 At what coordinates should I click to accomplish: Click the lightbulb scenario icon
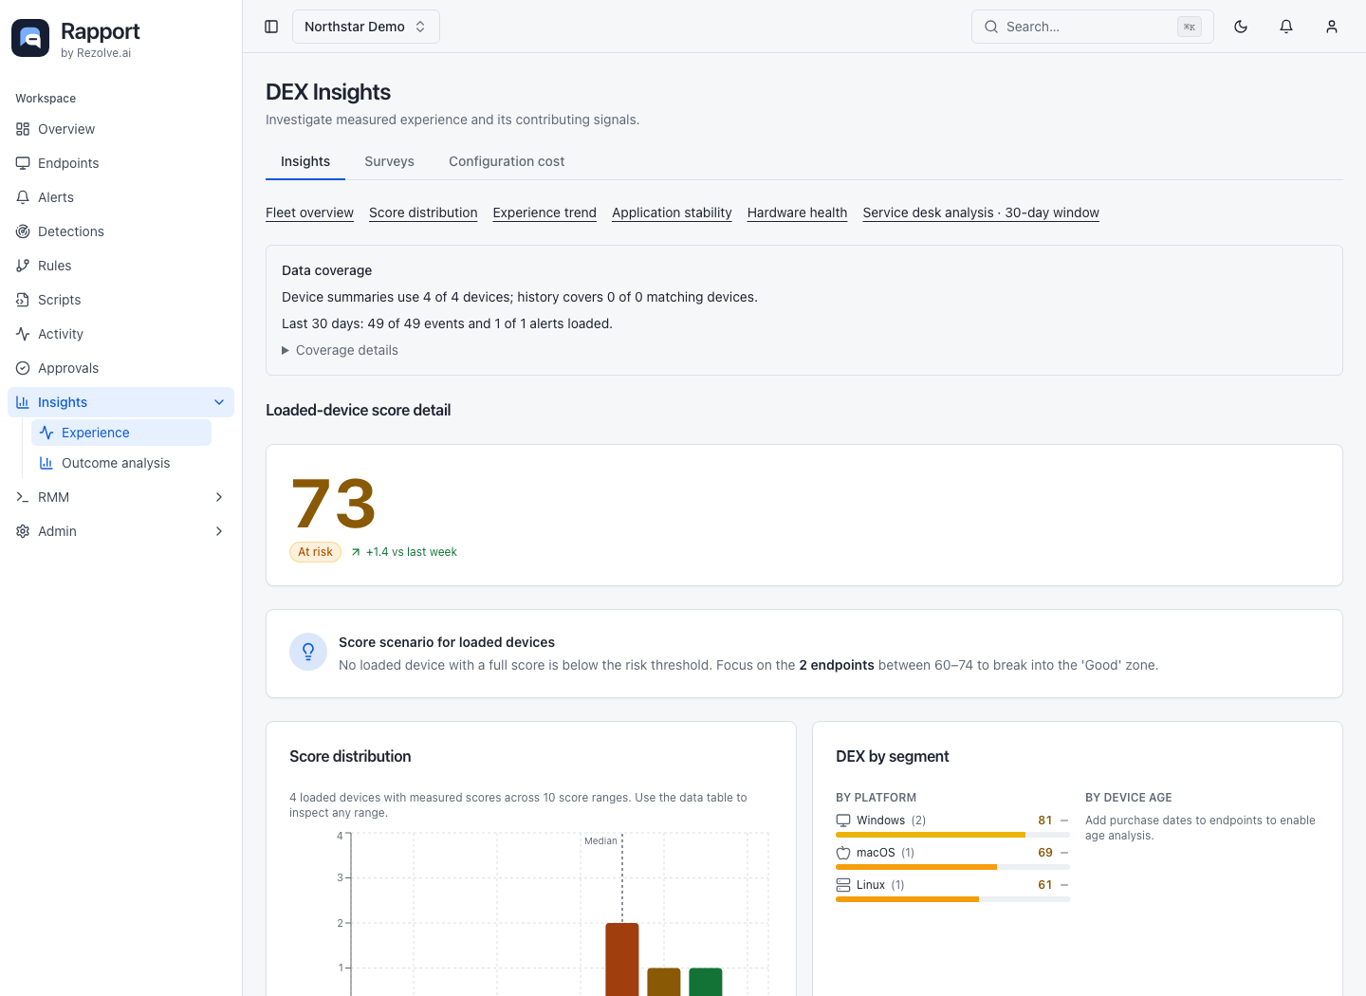(308, 652)
